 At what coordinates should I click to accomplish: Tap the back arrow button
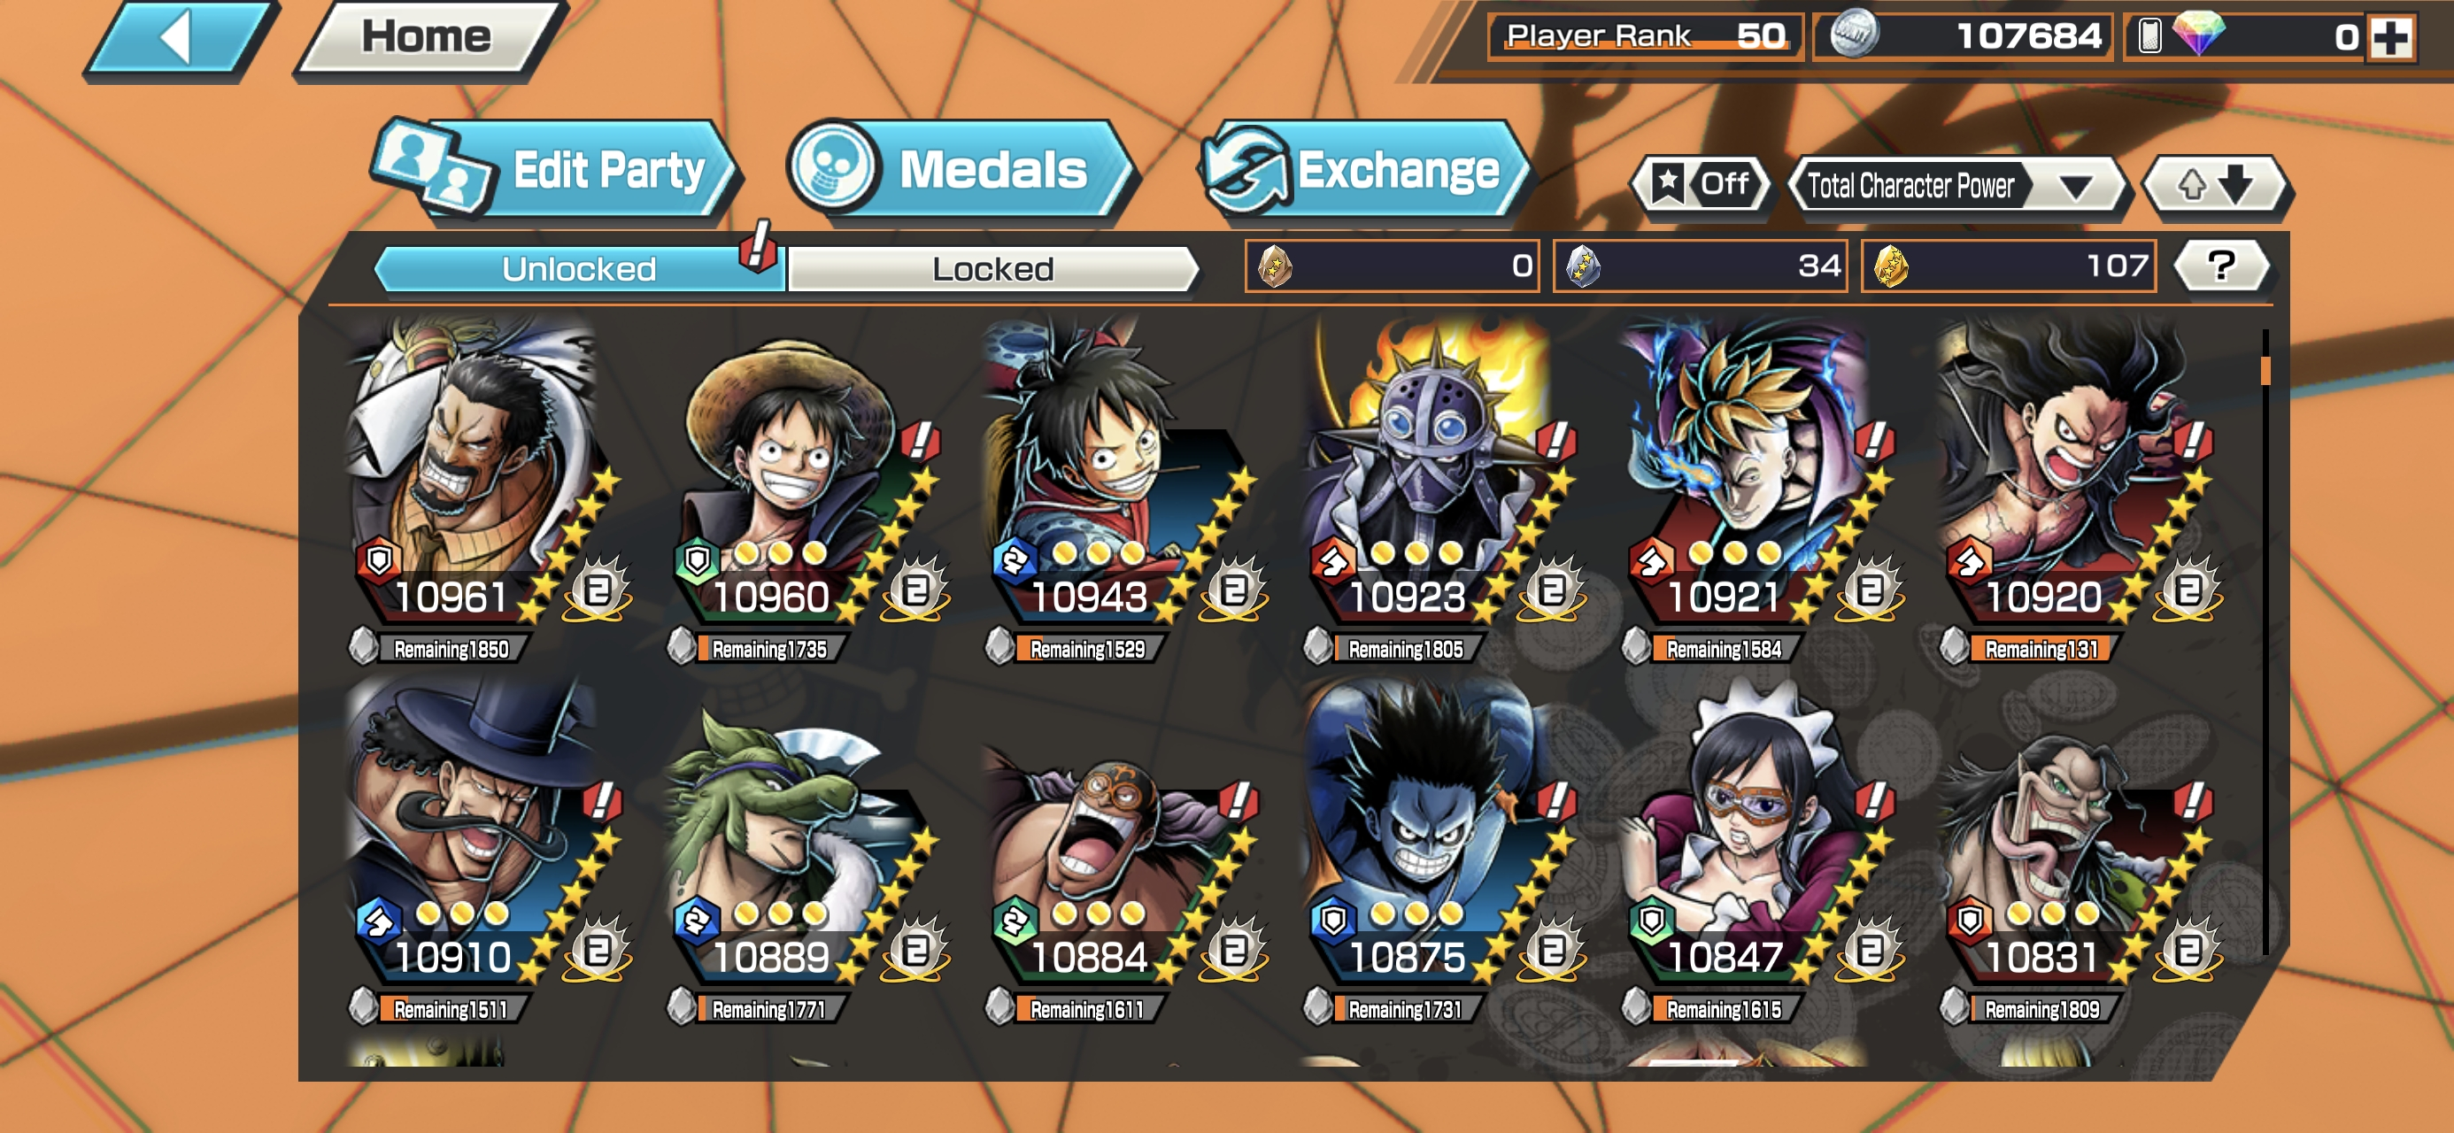[x=181, y=38]
